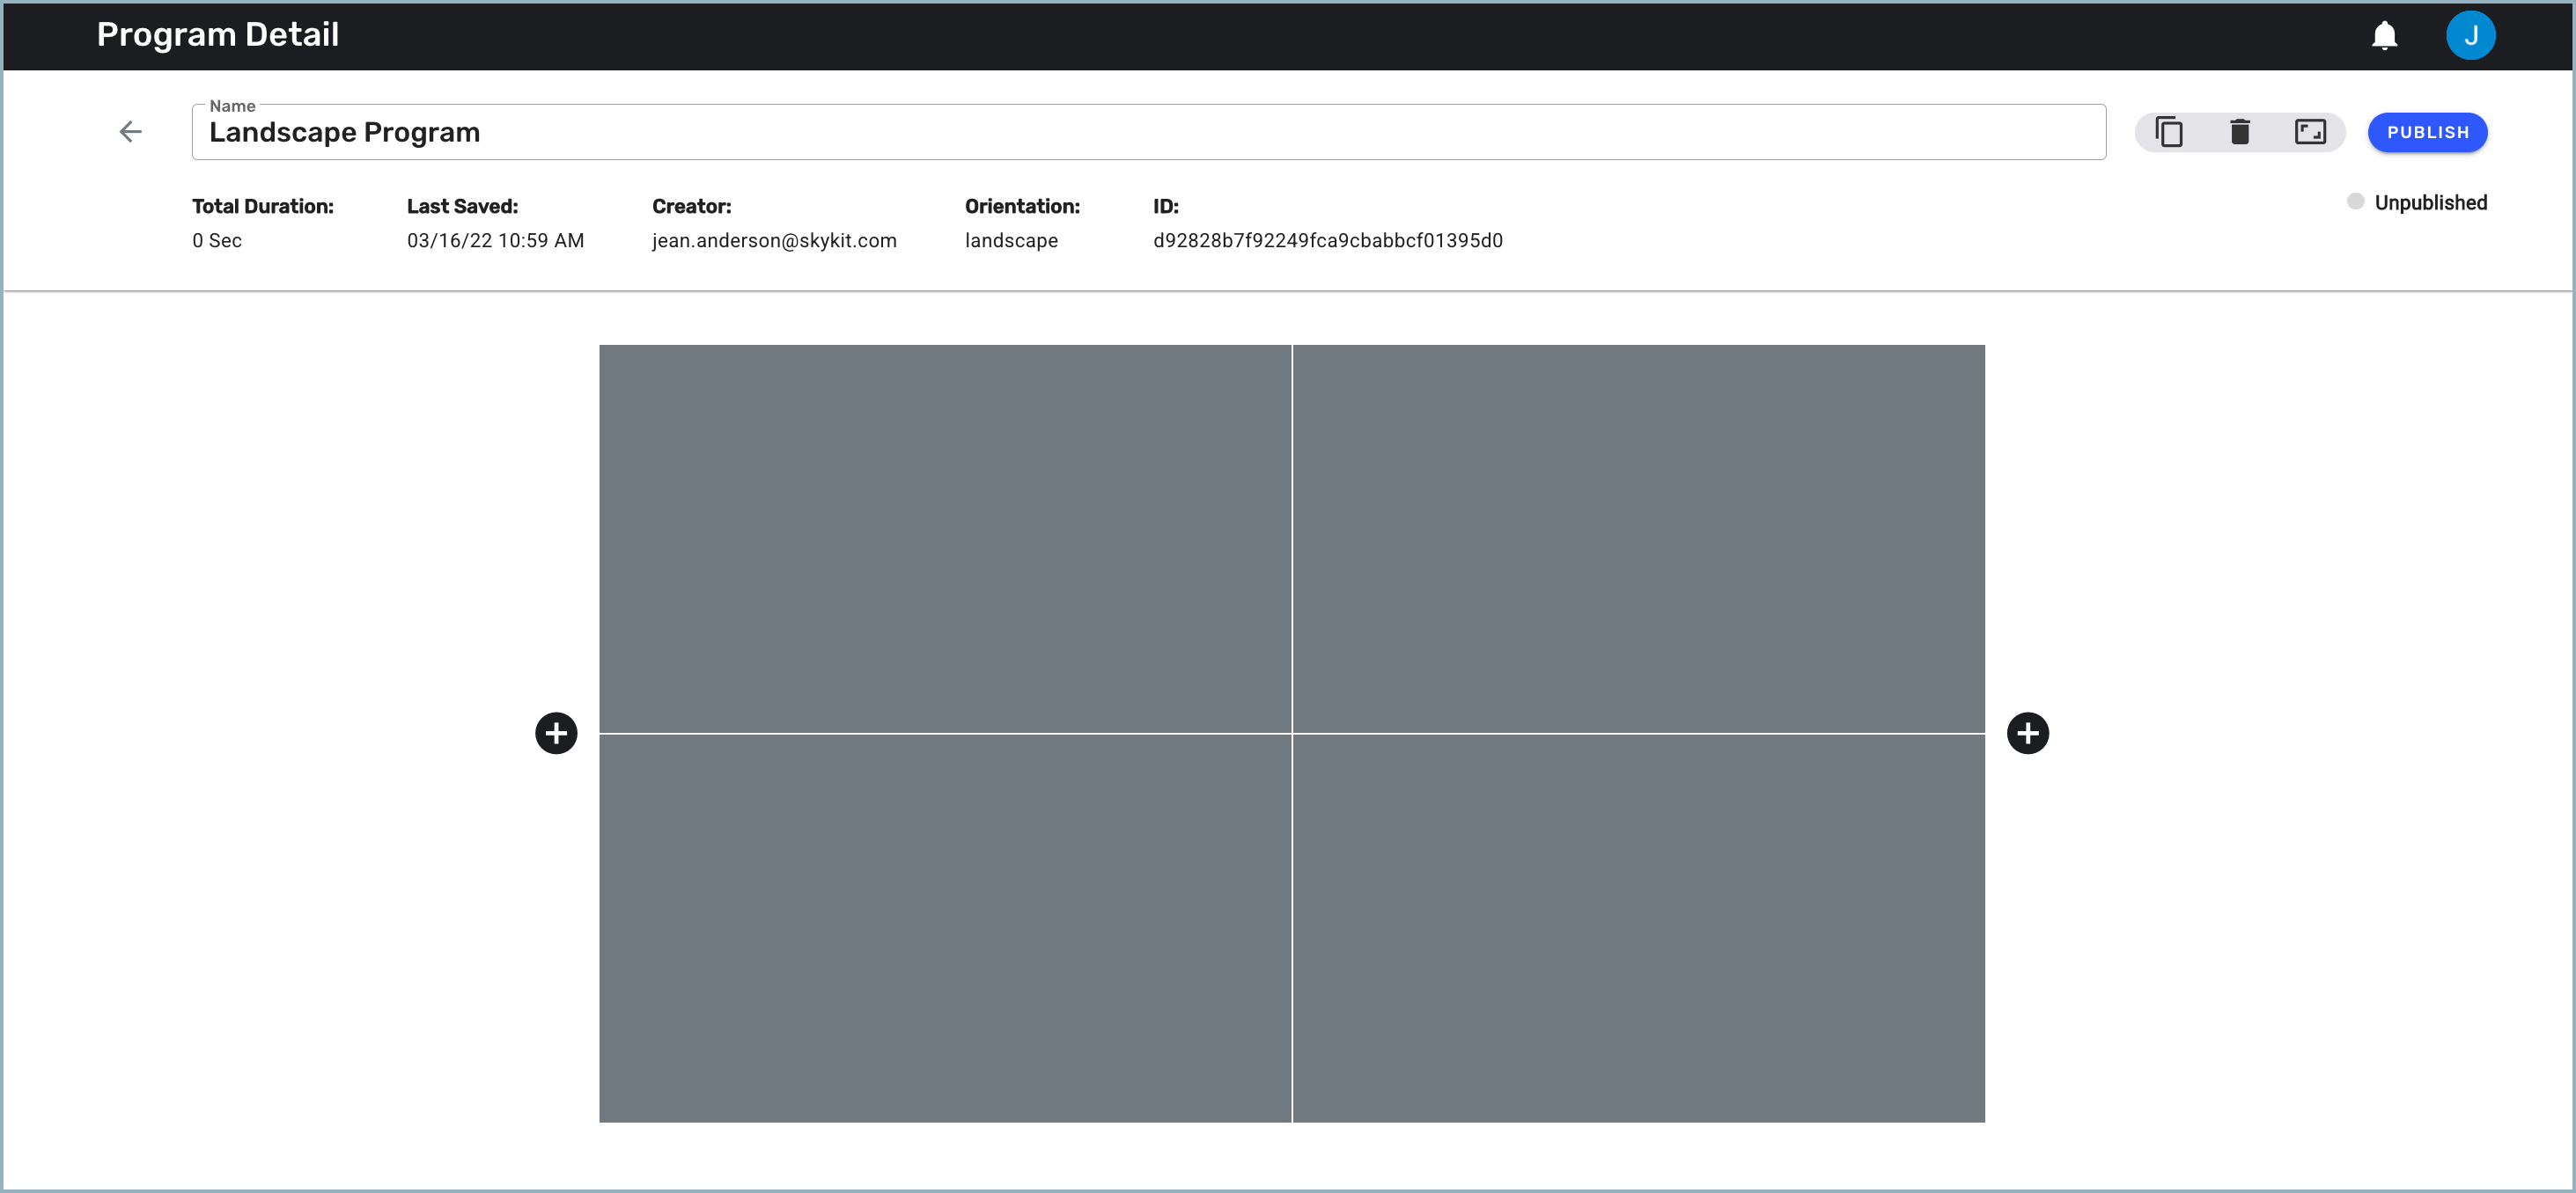View creator email jean.anderson@skykit.com
The height and width of the screenshot is (1193, 2576).
776,241
